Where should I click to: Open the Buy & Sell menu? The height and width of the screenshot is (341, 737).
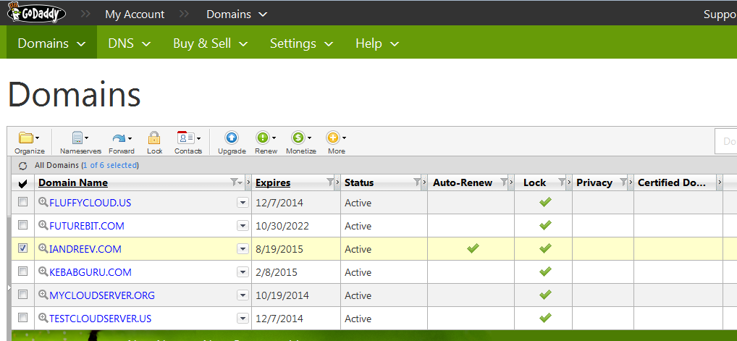210,43
